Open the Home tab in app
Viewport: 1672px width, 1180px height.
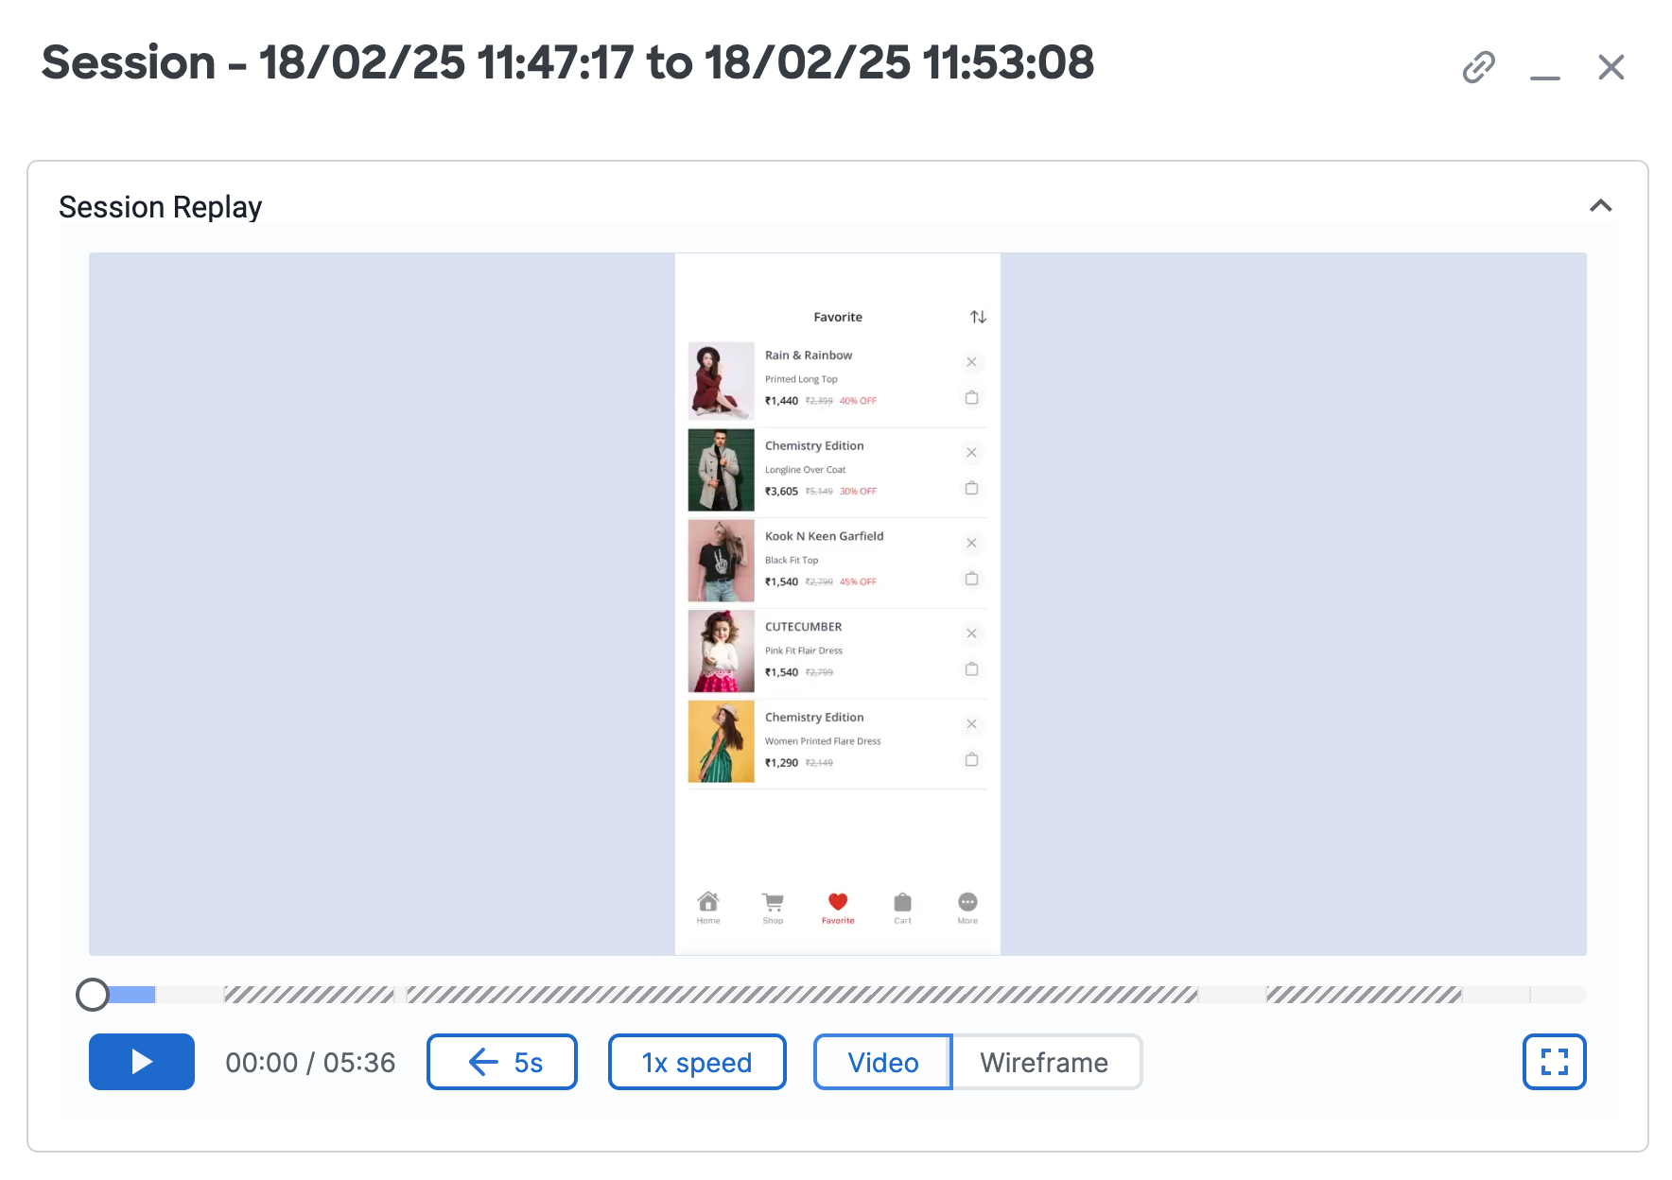[x=708, y=908]
